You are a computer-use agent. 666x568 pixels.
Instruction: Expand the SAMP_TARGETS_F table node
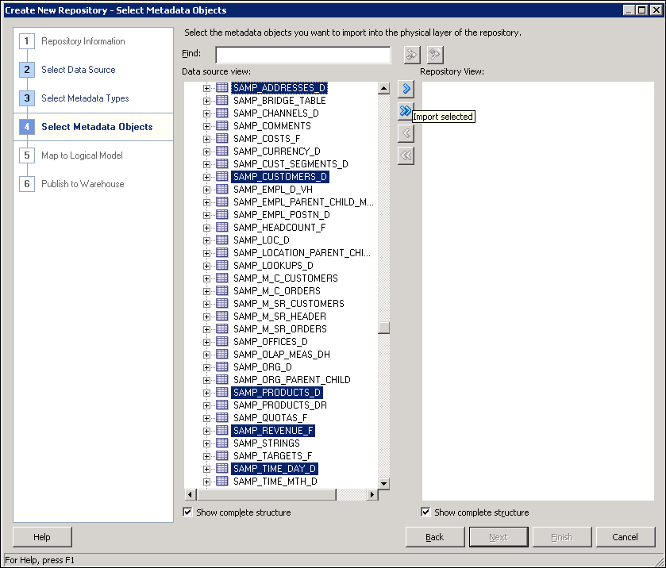point(206,456)
